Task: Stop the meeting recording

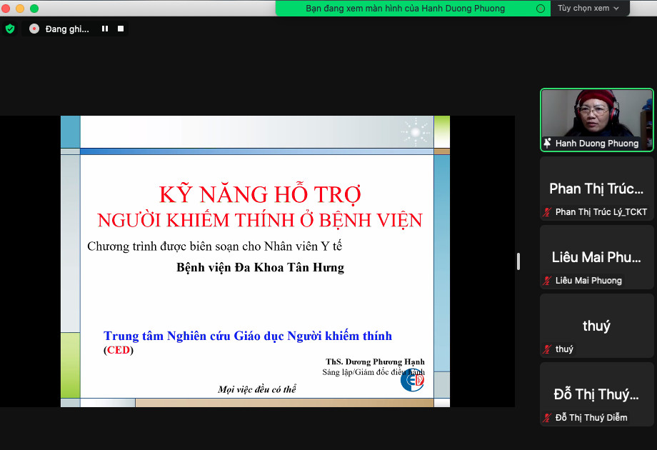Action: (121, 29)
